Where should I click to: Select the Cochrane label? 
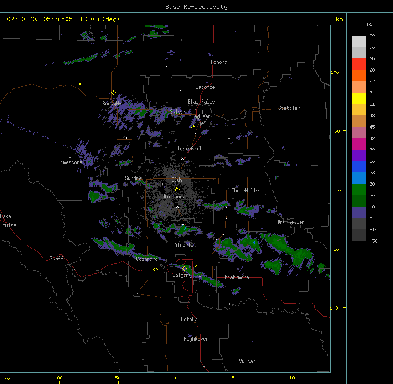(147, 259)
